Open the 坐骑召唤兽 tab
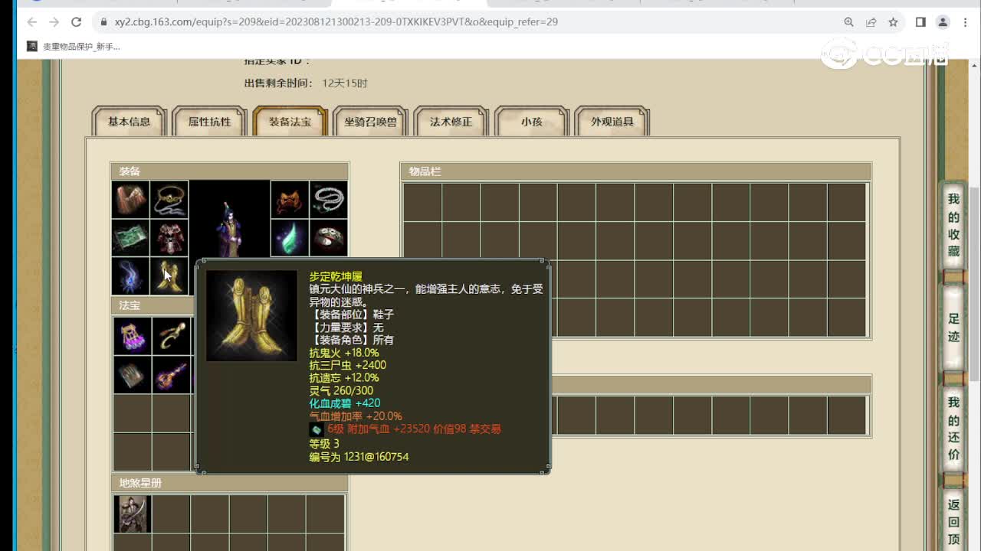Screen dimensions: 981x551 (370, 122)
